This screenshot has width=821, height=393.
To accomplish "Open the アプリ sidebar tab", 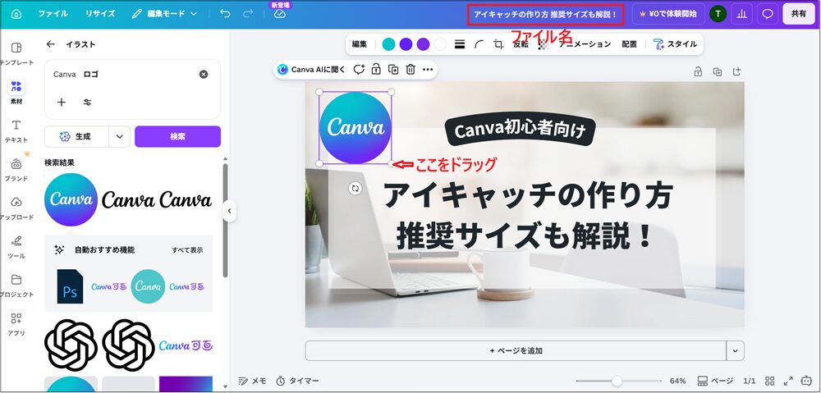I will (16, 324).
